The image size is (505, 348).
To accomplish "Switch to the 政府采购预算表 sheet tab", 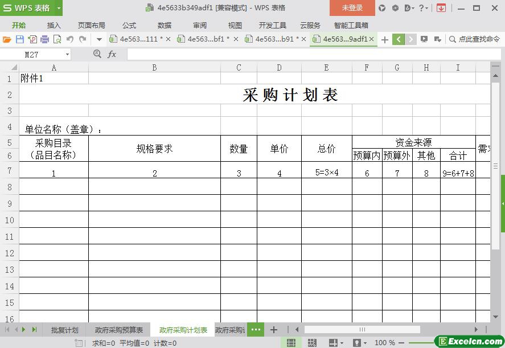I will point(119,330).
